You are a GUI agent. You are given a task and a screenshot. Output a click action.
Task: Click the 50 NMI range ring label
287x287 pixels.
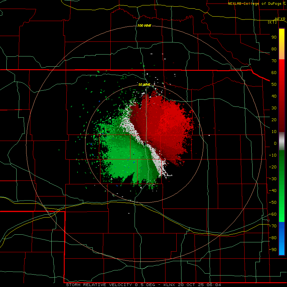(144, 85)
